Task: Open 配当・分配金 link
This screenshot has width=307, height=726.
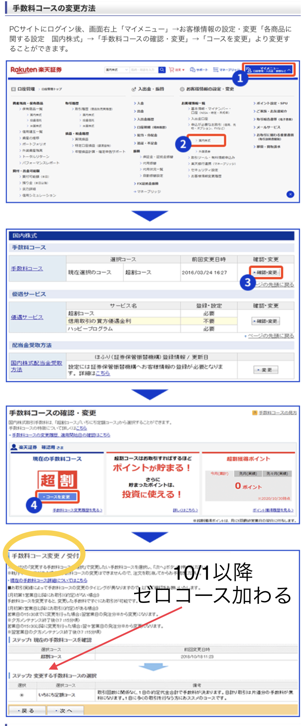Action: coord(146,135)
